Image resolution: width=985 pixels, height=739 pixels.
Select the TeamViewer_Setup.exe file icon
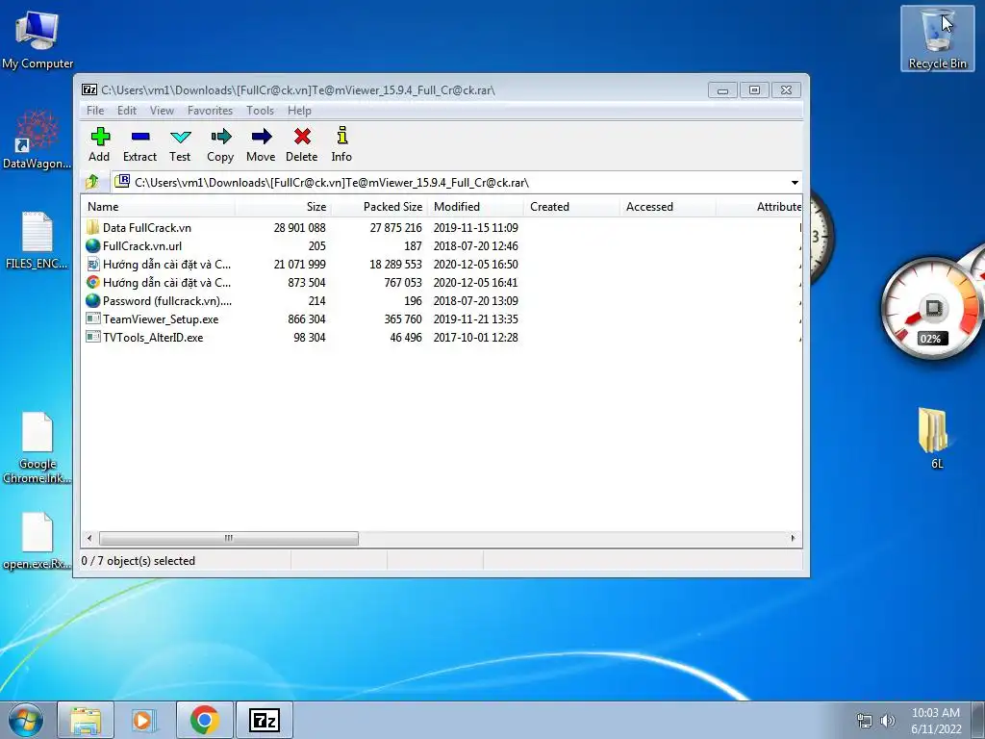click(x=93, y=319)
